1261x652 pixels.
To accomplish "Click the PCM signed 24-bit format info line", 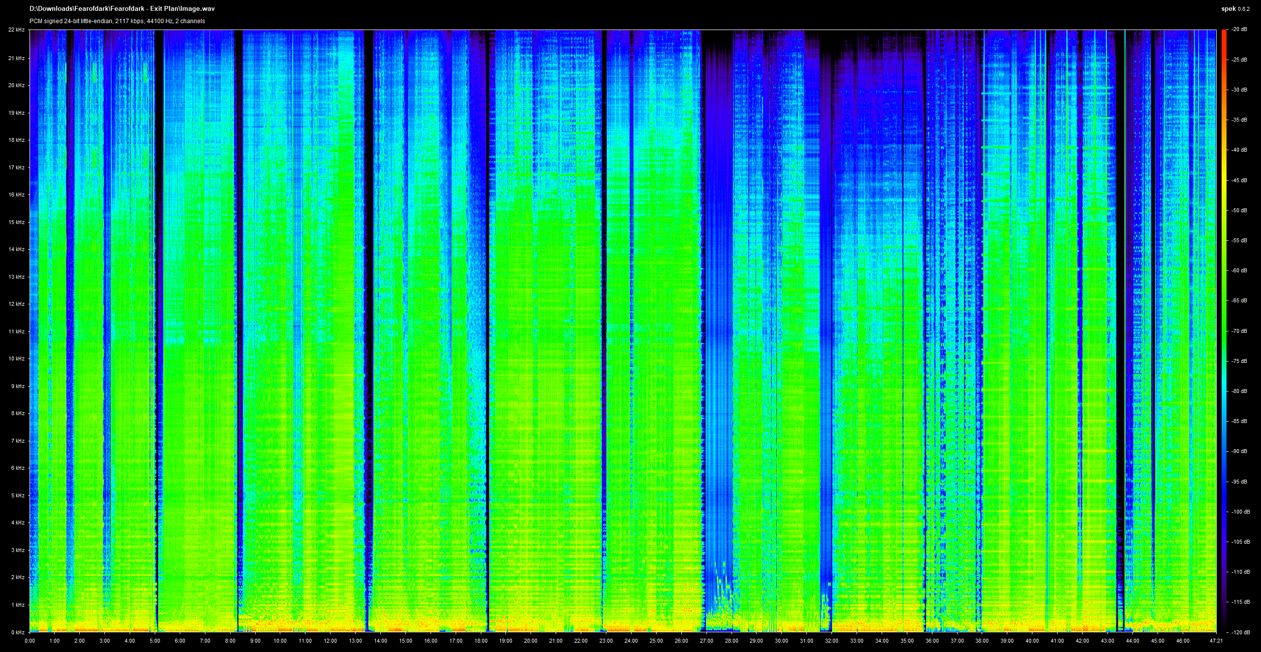I will (x=117, y=21).
